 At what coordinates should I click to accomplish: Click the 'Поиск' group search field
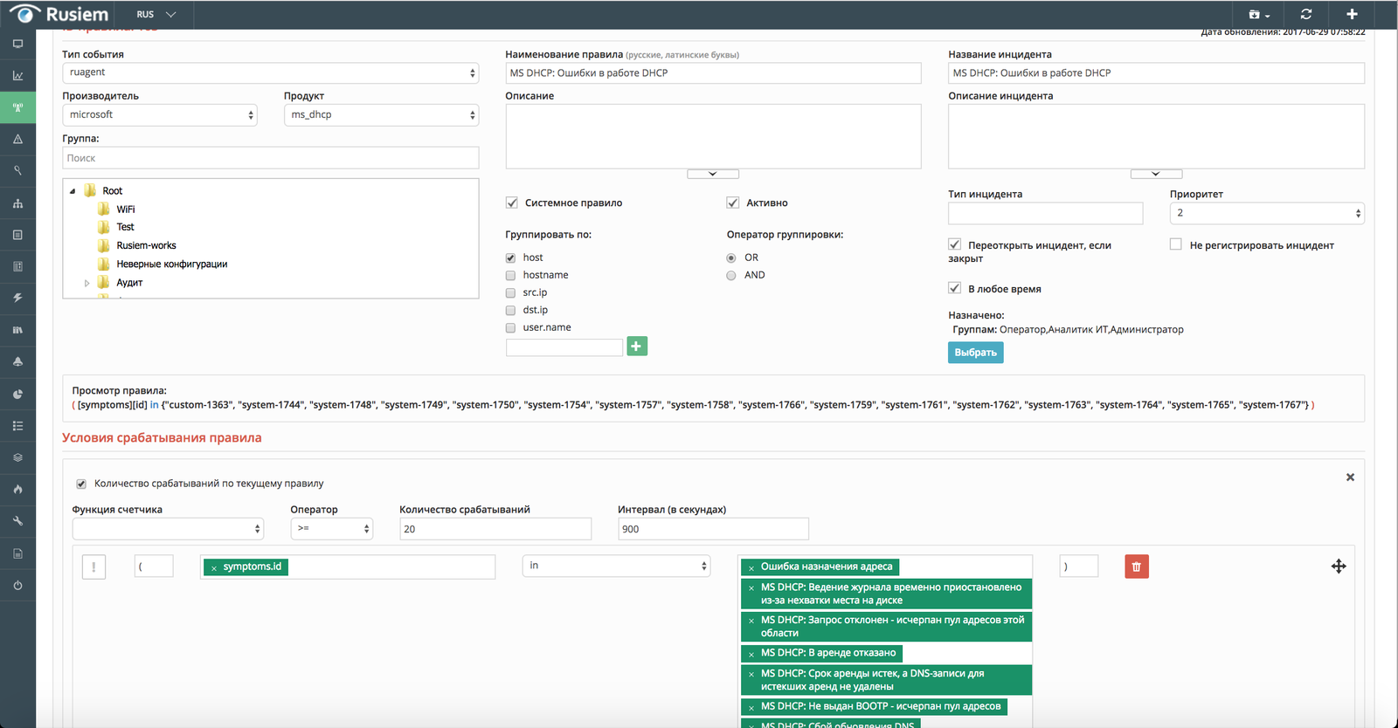(x=271, y=158)
